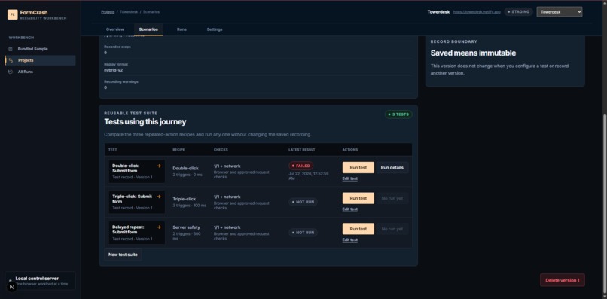Screen dimensions: 607x299
Task: Click the disabled No run yet in Triple-click row
Action: click(392, 198)
